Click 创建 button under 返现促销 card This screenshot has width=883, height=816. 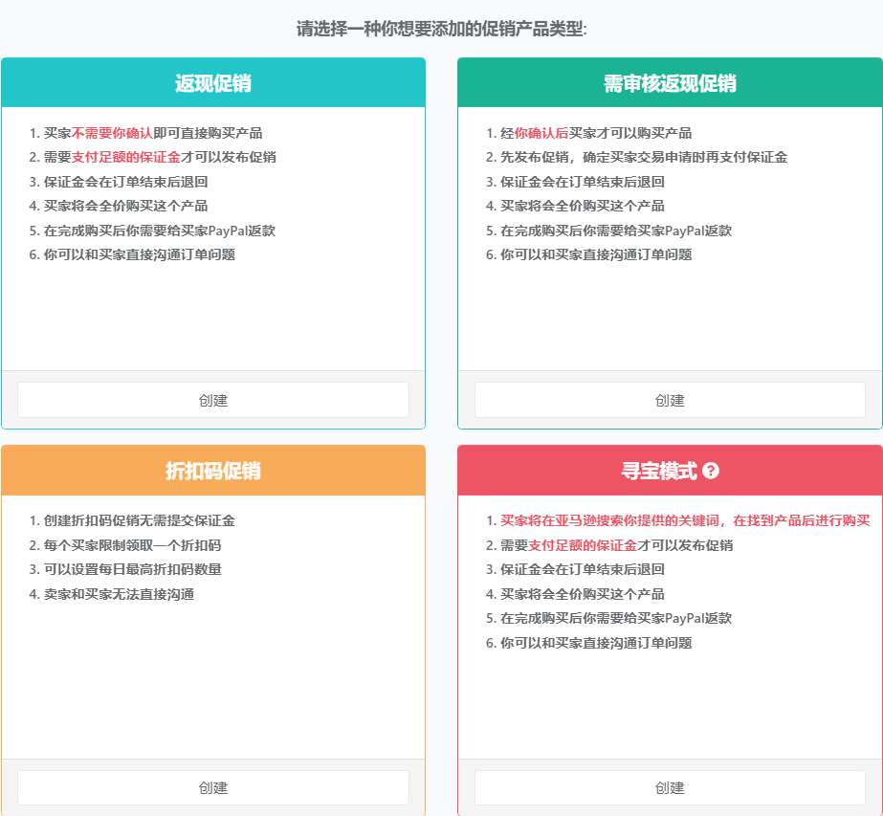[213, 400]
